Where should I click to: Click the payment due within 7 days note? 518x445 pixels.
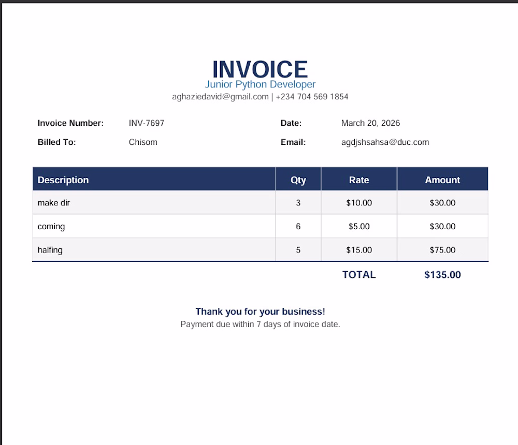coord(260,324)
